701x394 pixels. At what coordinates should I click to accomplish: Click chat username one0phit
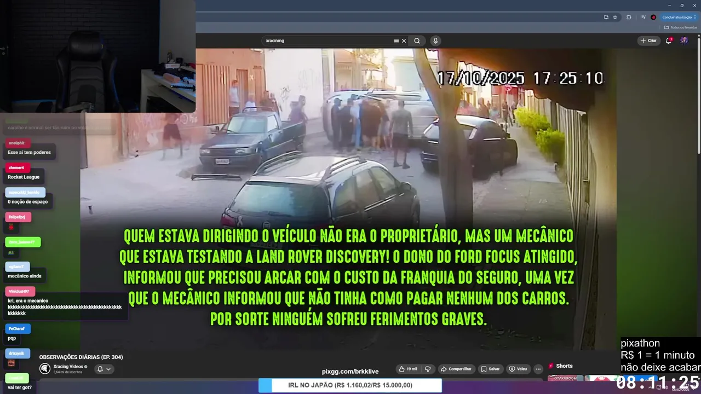pyautogui.click(x=16, y=143)
